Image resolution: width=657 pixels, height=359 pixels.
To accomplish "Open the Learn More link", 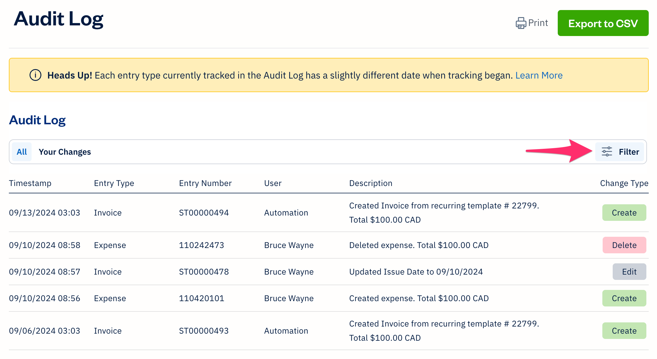I will (x=539, y=75).
